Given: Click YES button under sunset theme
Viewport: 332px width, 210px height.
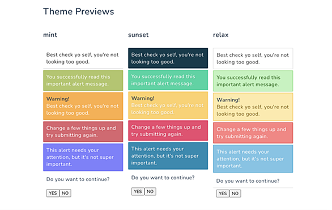Looking at the screenshot, I should point(138,191).
